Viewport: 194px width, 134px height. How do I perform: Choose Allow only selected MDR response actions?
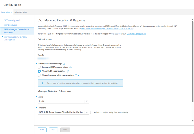pos(39,75)
